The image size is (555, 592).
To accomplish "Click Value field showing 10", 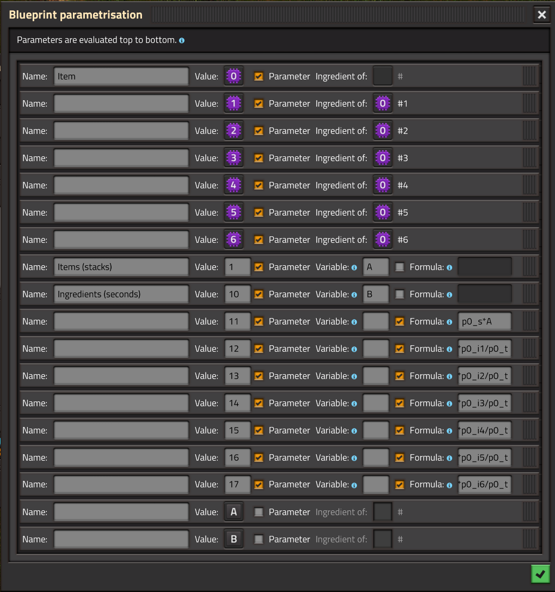I will [237, 294].
